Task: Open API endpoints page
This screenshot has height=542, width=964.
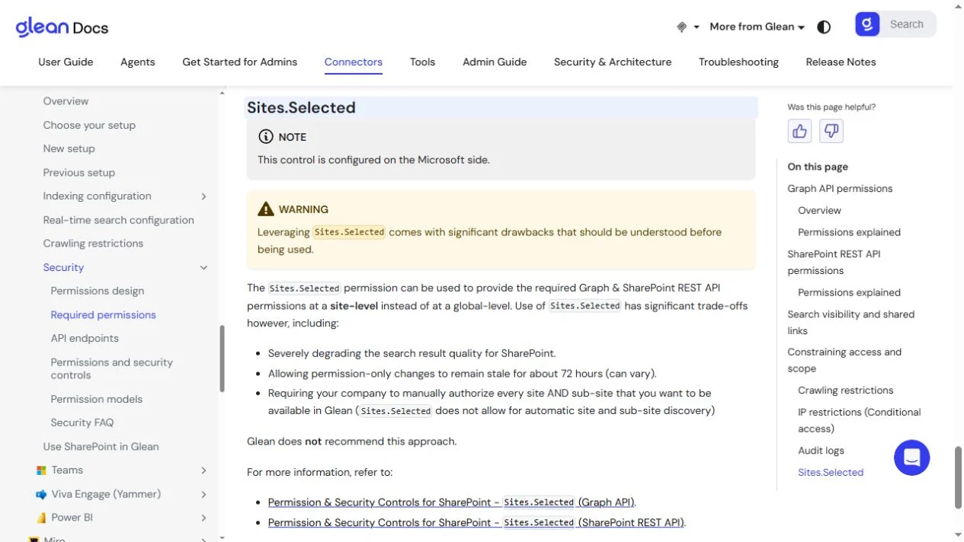Action: [85, 338]
